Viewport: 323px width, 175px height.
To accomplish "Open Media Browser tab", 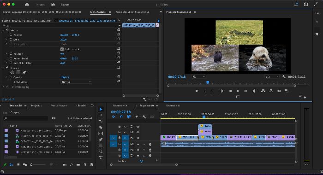I will click(x=59, y=105).
